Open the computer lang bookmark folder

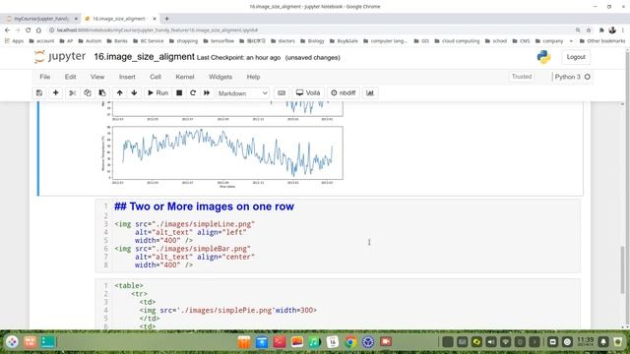point(385,41)
